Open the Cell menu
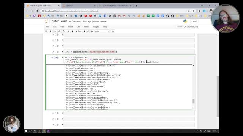This screenshot has width=243, height=136. coord(78,27)
